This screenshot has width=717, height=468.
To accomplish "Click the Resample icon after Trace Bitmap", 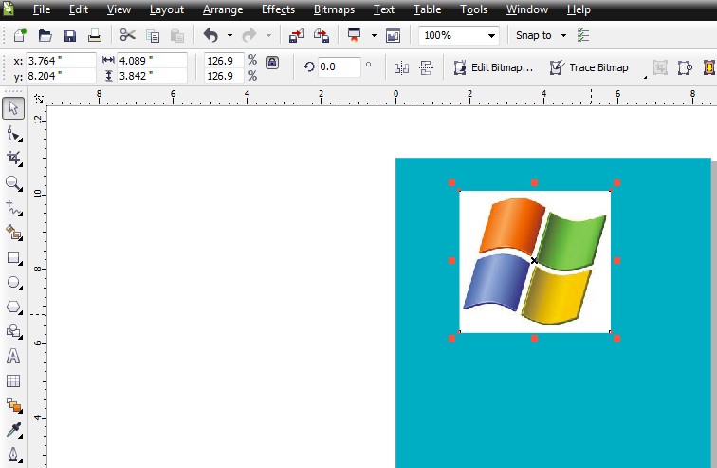I will tap(660, 68).
